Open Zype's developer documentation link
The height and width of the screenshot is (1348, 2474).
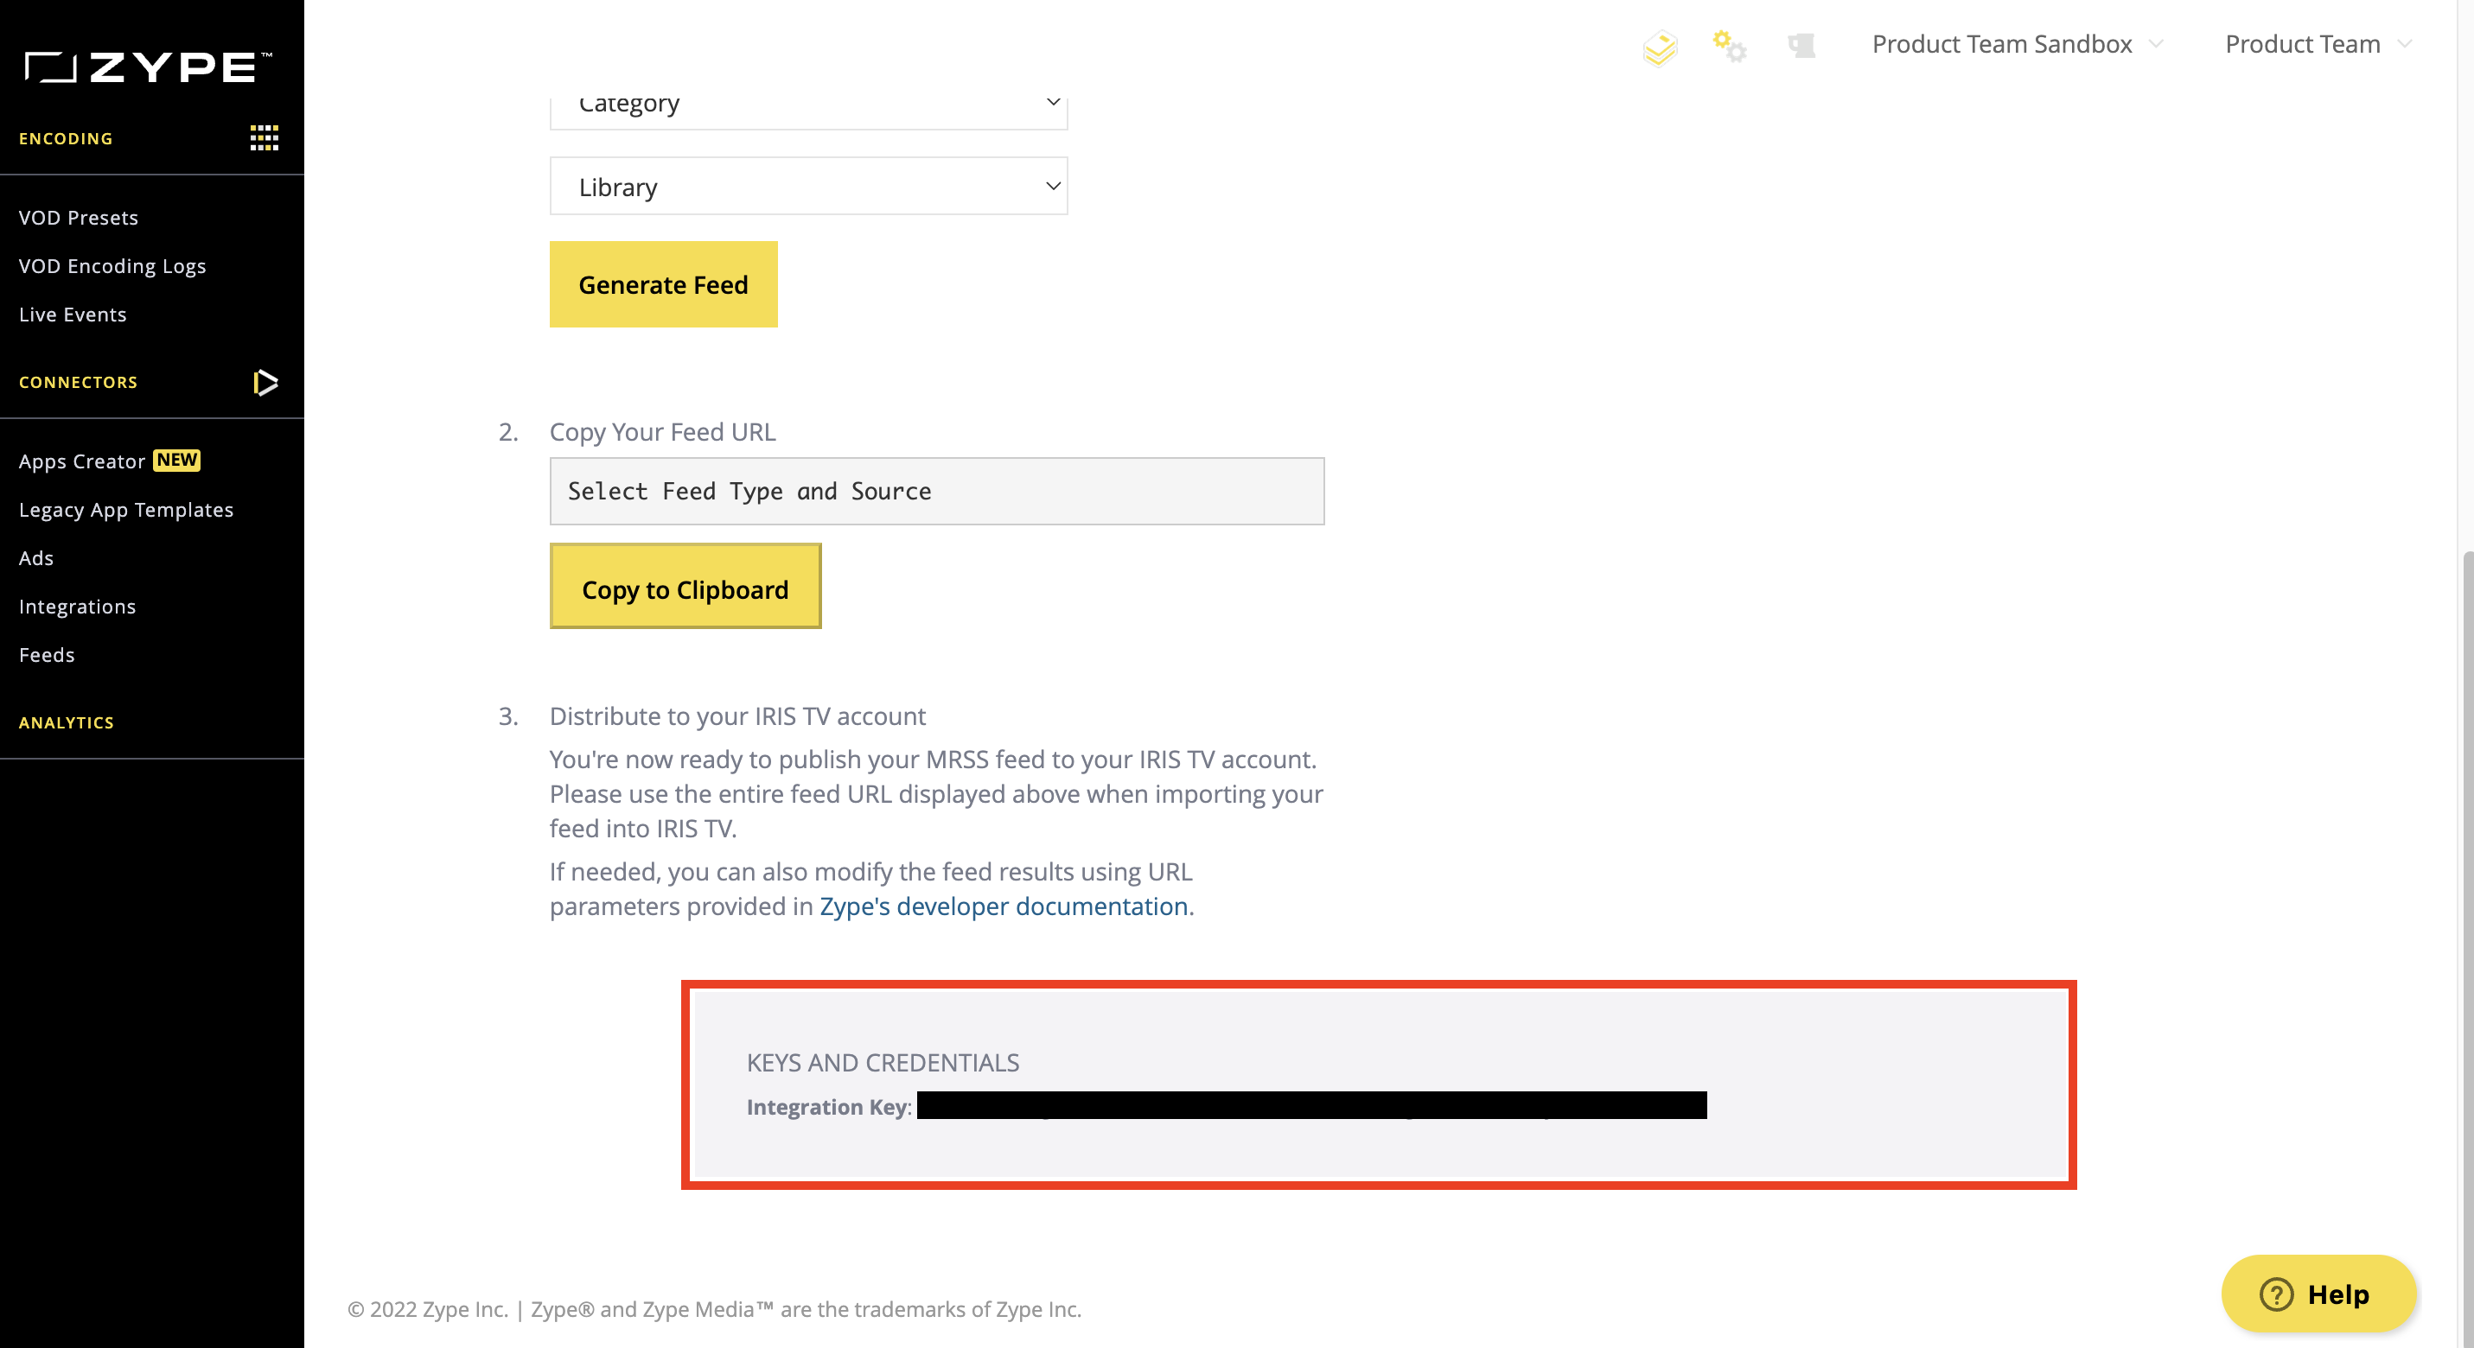tap(1004, 906)
